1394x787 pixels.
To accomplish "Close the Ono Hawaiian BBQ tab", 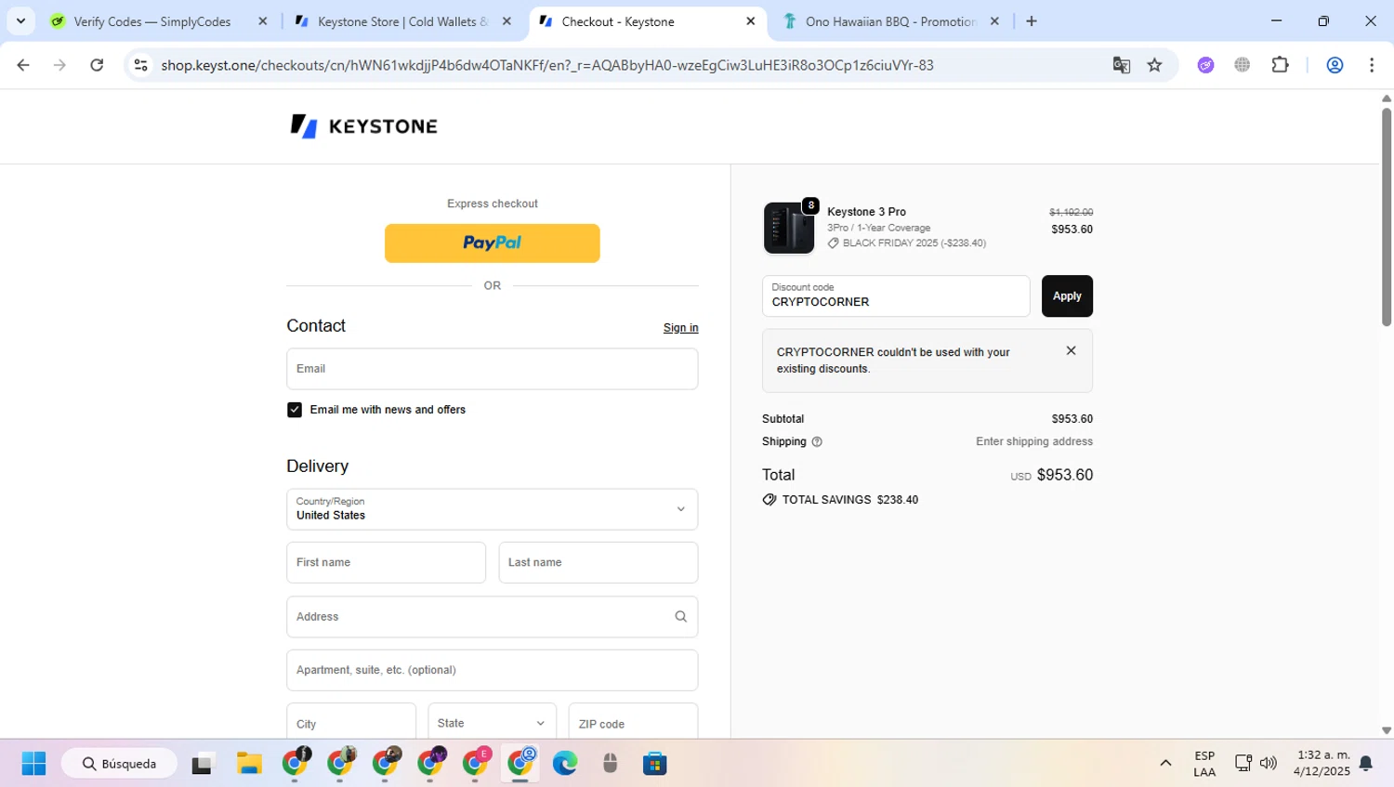I will pos(994,21).
